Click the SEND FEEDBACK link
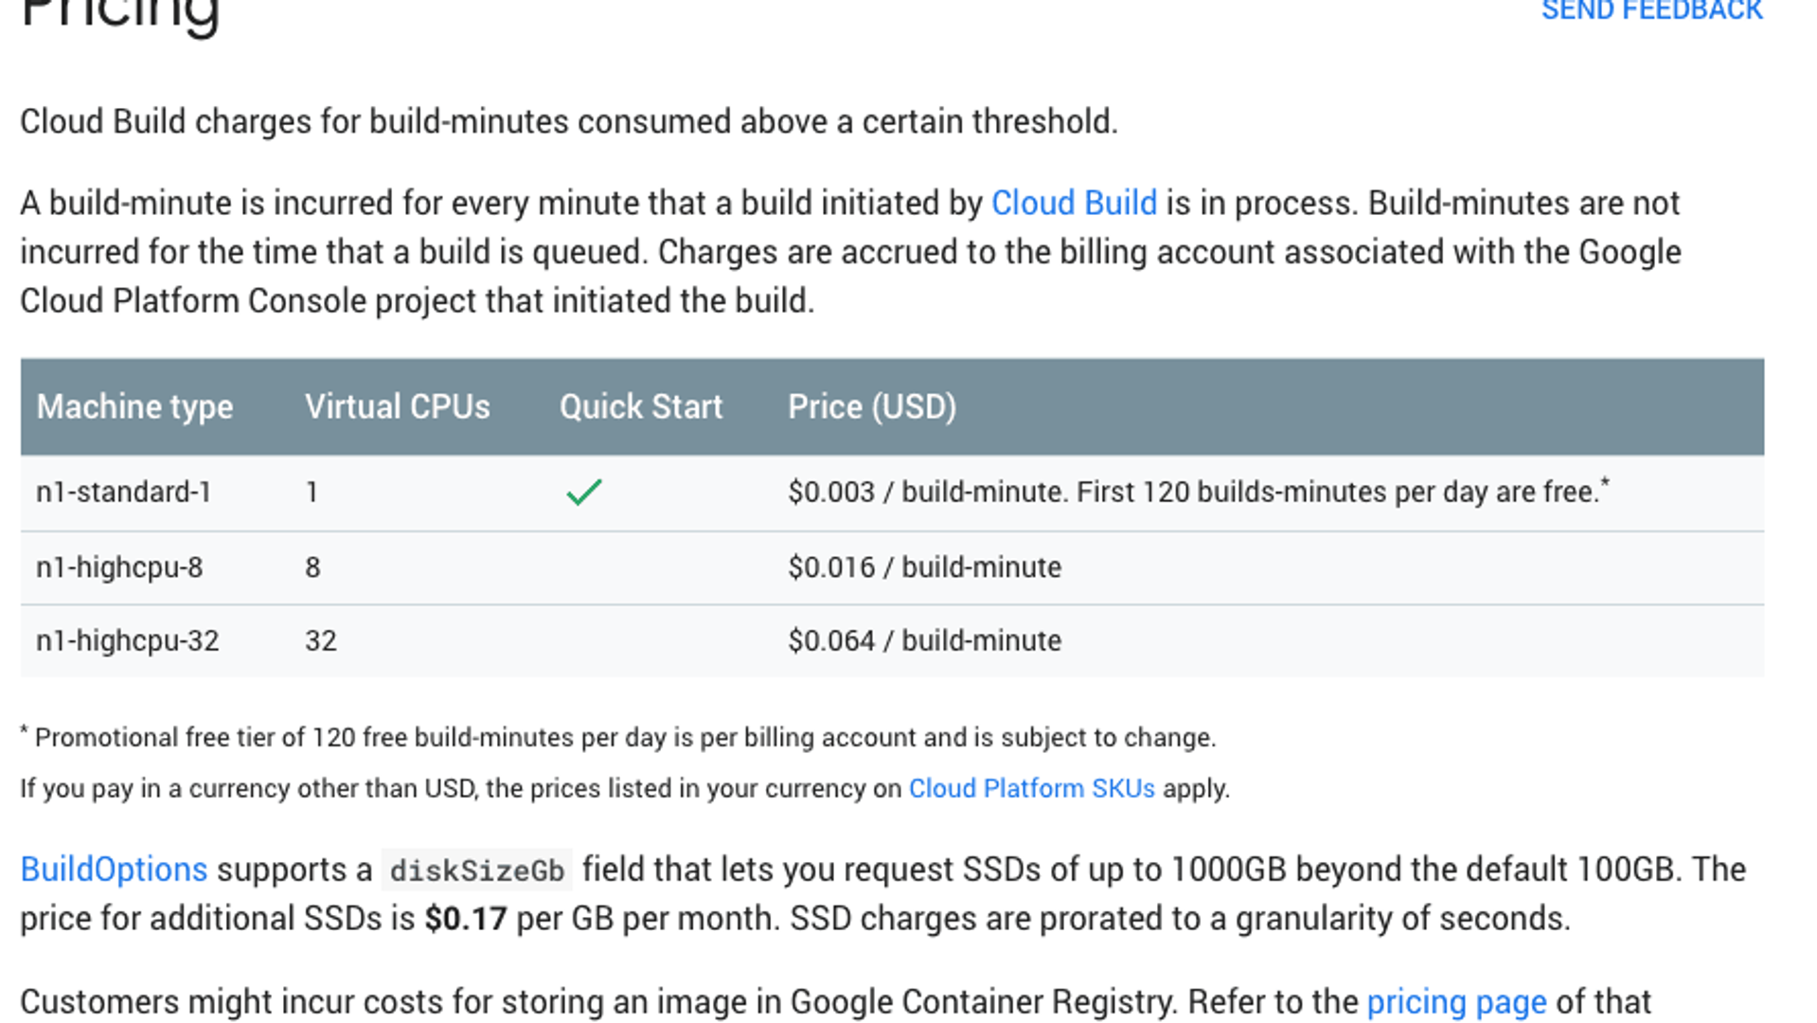Viewport: 1817px width, 1023px height. (1651, 11)
